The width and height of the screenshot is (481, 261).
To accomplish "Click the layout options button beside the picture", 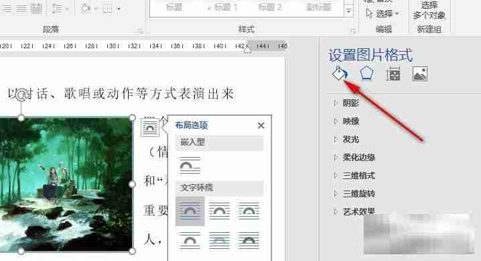I will click(149, 127).
